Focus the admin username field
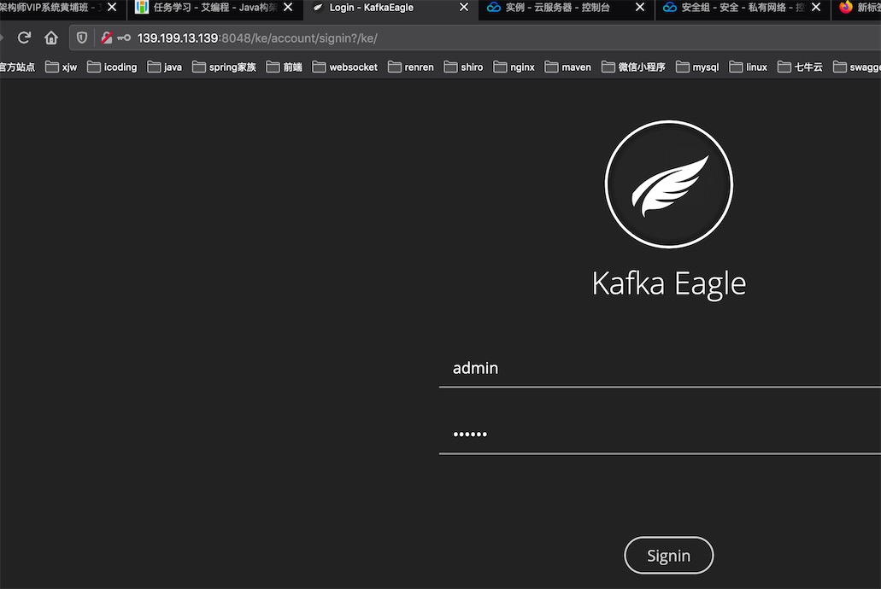The width and height of the screenshot is (881, 589). pyautogui.click(x=660, y=368)
